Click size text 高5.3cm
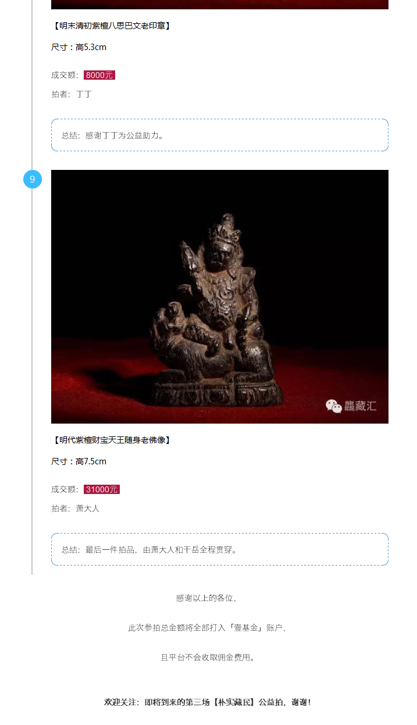The width and height of the screenshot is (417, 725). coord(91,47)
